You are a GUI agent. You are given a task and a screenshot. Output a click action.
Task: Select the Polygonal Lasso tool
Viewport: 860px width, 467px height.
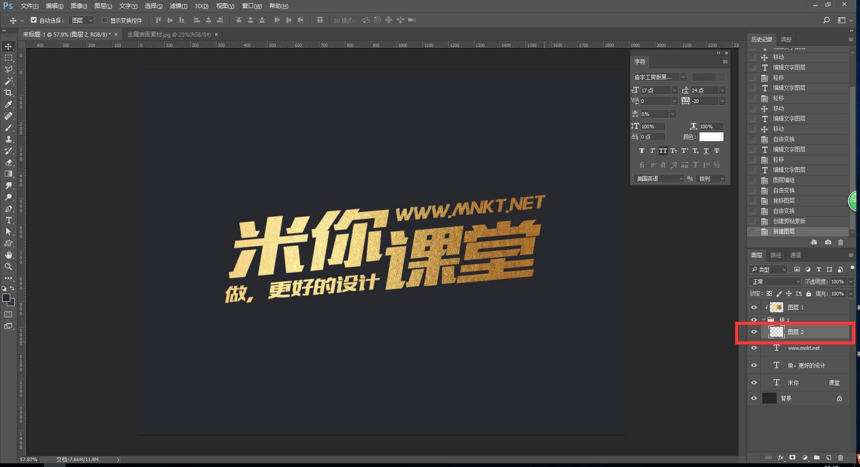(x=8, y=70)
